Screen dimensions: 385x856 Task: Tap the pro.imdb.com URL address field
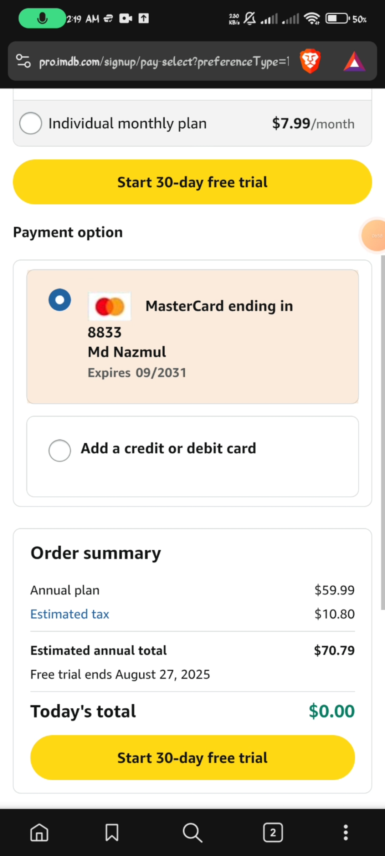click(164, 62)
